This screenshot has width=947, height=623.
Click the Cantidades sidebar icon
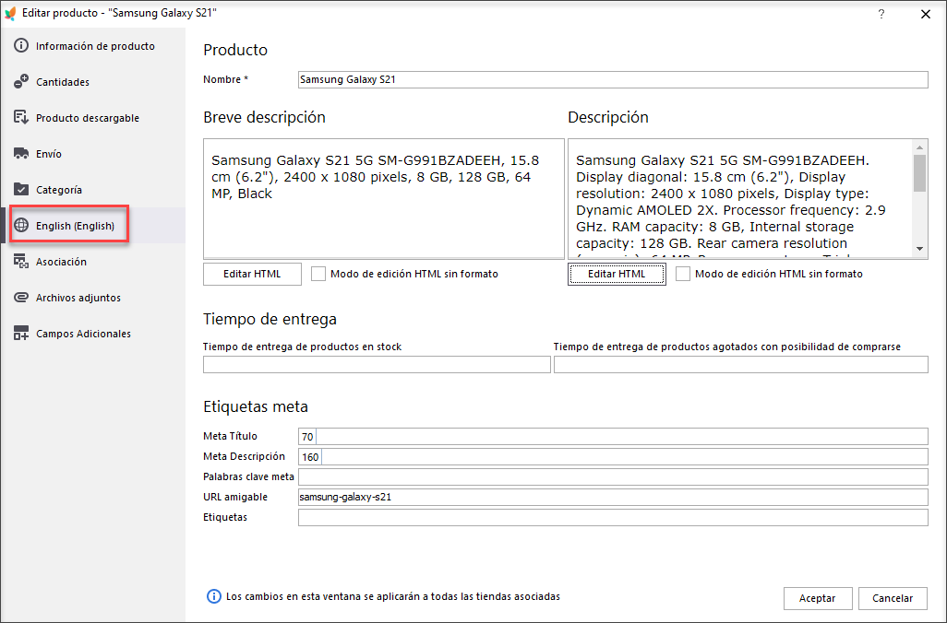[x=21, y=81]
